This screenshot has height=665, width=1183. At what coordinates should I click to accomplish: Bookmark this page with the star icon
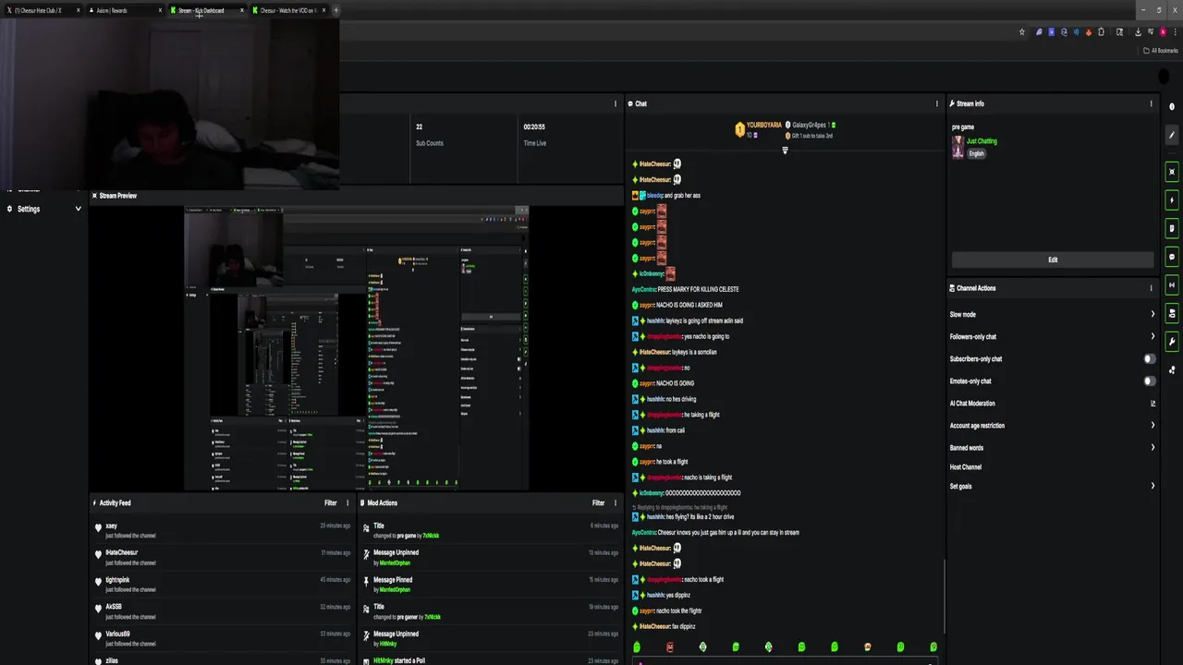pos(1021,32)
